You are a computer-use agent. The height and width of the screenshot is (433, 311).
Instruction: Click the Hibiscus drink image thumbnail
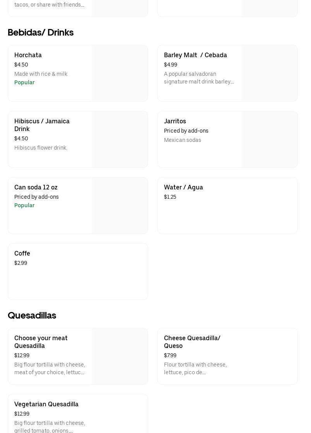[120, 140]
